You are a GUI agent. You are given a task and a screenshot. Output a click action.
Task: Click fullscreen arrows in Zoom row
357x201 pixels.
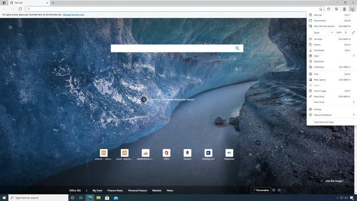pos(353,32)
